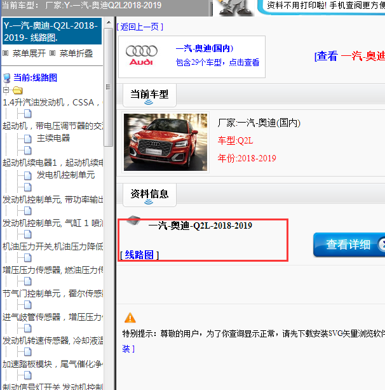The width and height of the screenshot is (385, 390).
Task: Open 机油压力开关 tree entry
Action: pyautogui.click(x=53, y=246)
